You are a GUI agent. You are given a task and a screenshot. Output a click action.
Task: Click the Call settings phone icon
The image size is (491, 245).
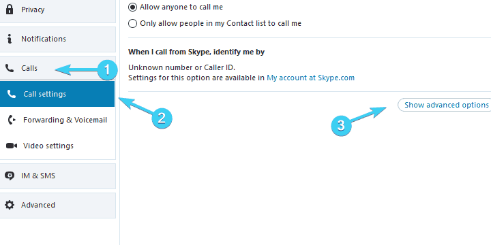[12, 94]
